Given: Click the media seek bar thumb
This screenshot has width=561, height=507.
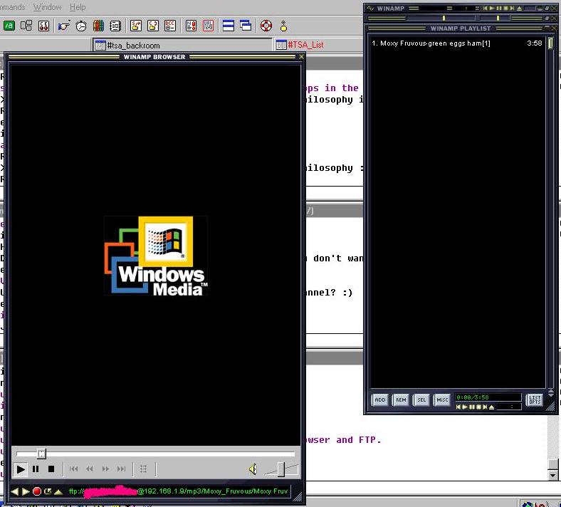Looking at the screenshot, I should tap(41, 454).
